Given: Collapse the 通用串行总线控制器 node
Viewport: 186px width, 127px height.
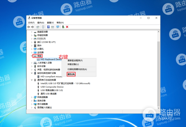Looking at the screenshot, I should [x=32, y=80].
